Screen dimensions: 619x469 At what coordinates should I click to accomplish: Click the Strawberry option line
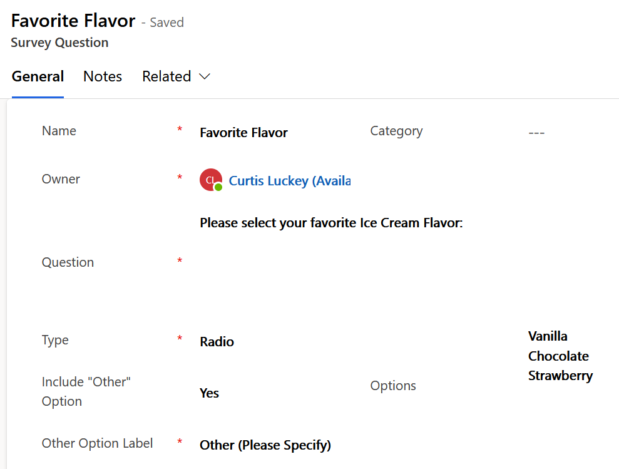point(560,376)
